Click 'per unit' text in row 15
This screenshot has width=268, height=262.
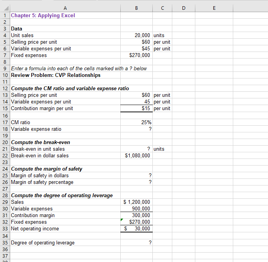(x=162, y=109)
